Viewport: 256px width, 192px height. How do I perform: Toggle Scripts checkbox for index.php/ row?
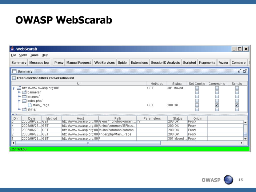(x=237, y=101)
